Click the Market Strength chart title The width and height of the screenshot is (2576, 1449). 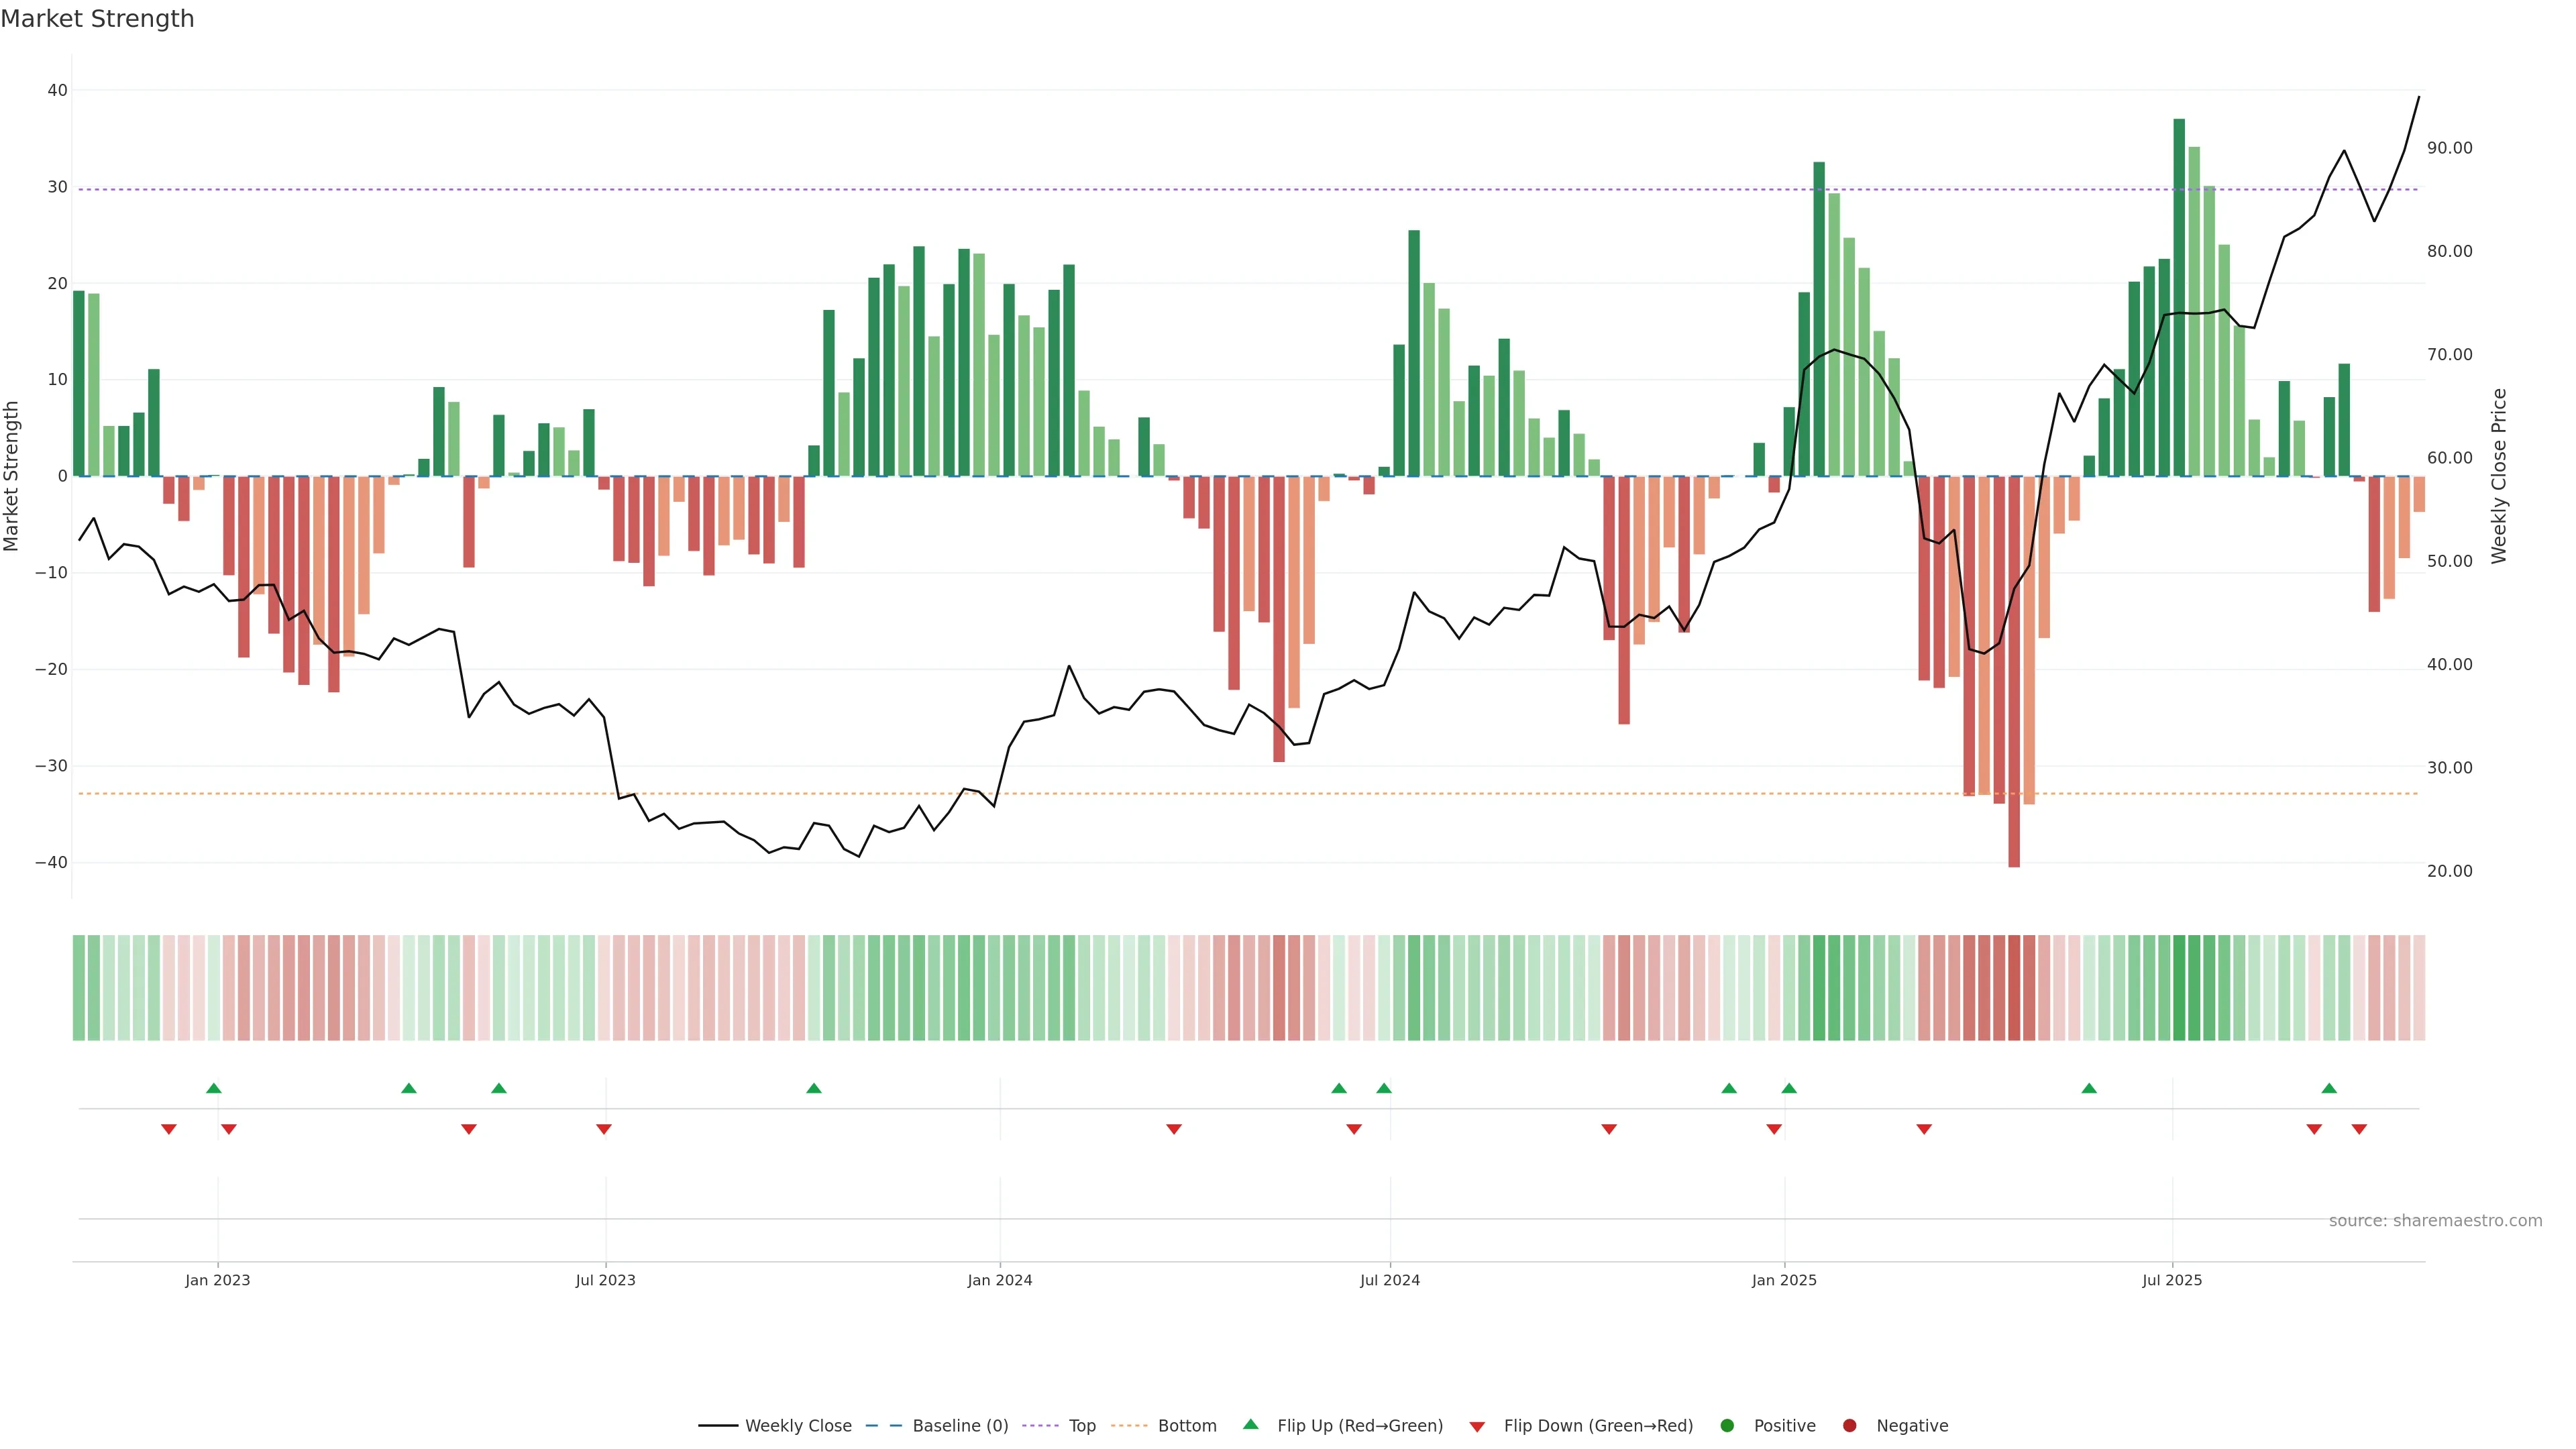97,19
